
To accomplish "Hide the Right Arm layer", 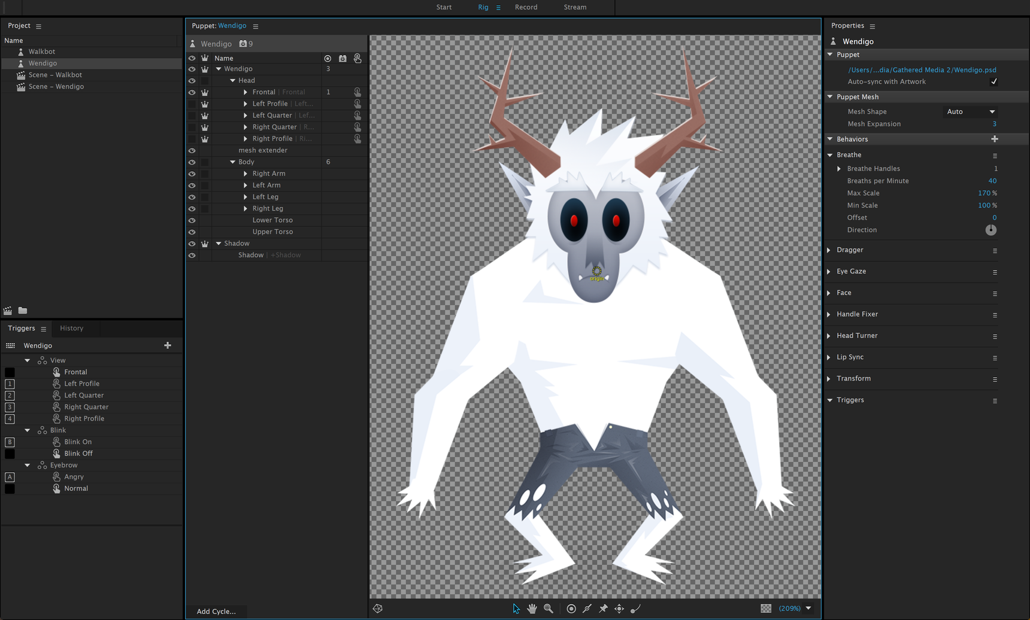I will [x=192, y=174].
